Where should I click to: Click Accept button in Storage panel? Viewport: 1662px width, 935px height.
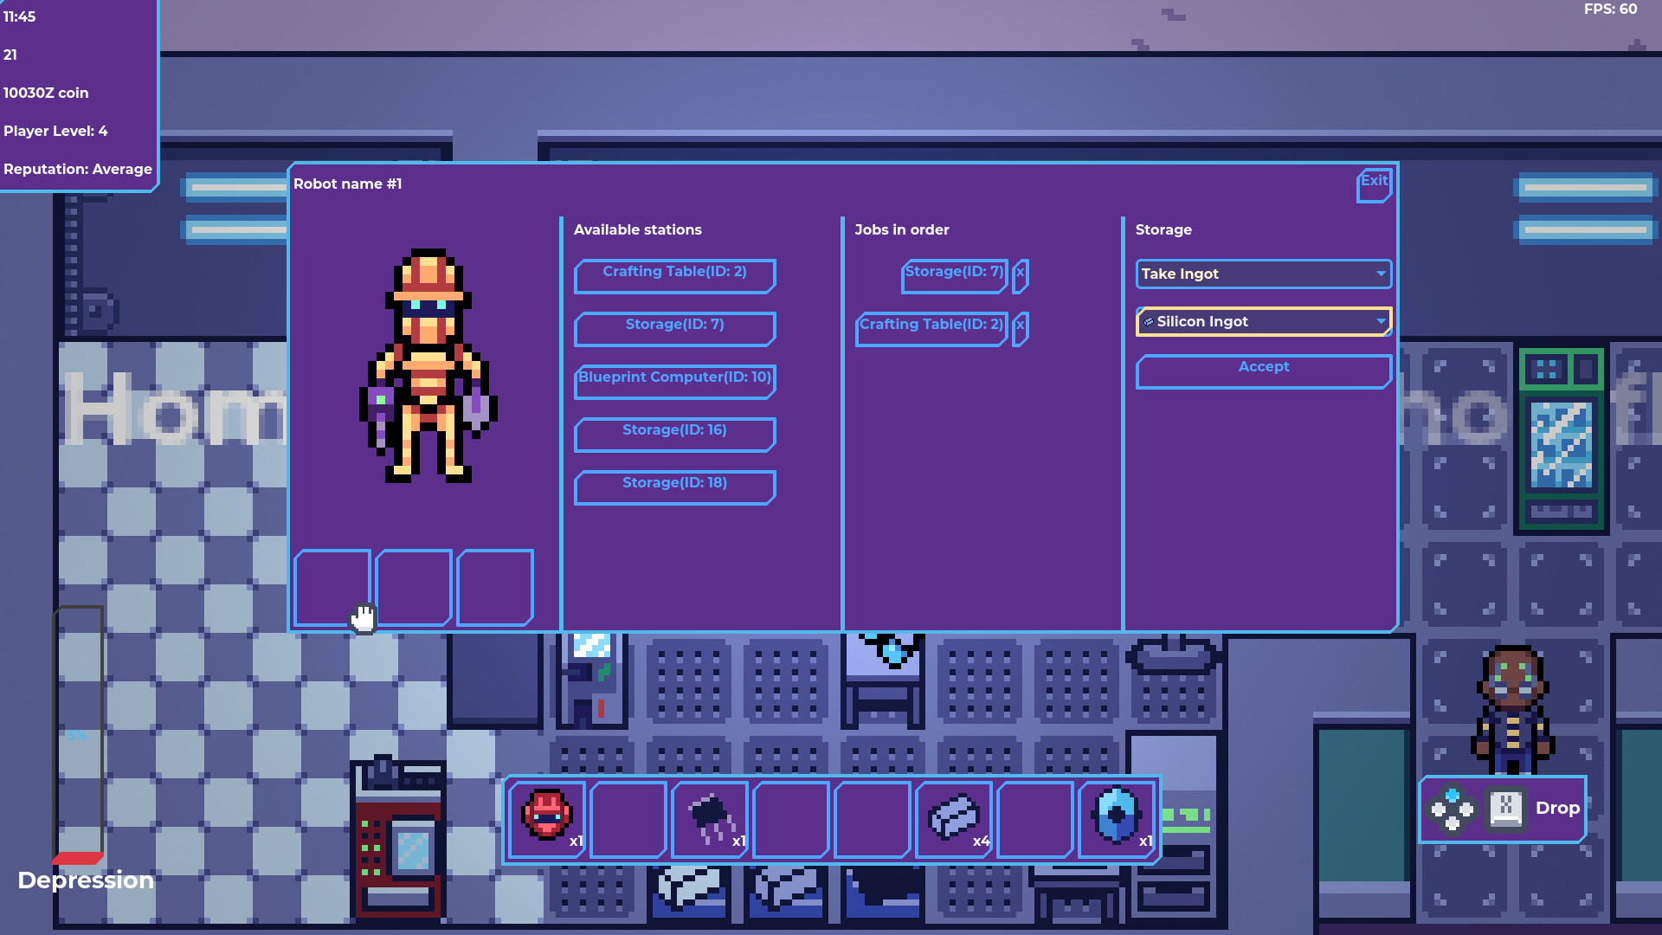click(x=1262, y=370)
